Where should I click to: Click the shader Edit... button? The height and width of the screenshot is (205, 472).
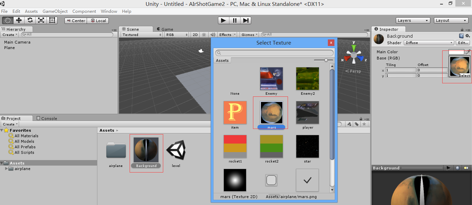[x=463, y=43]
